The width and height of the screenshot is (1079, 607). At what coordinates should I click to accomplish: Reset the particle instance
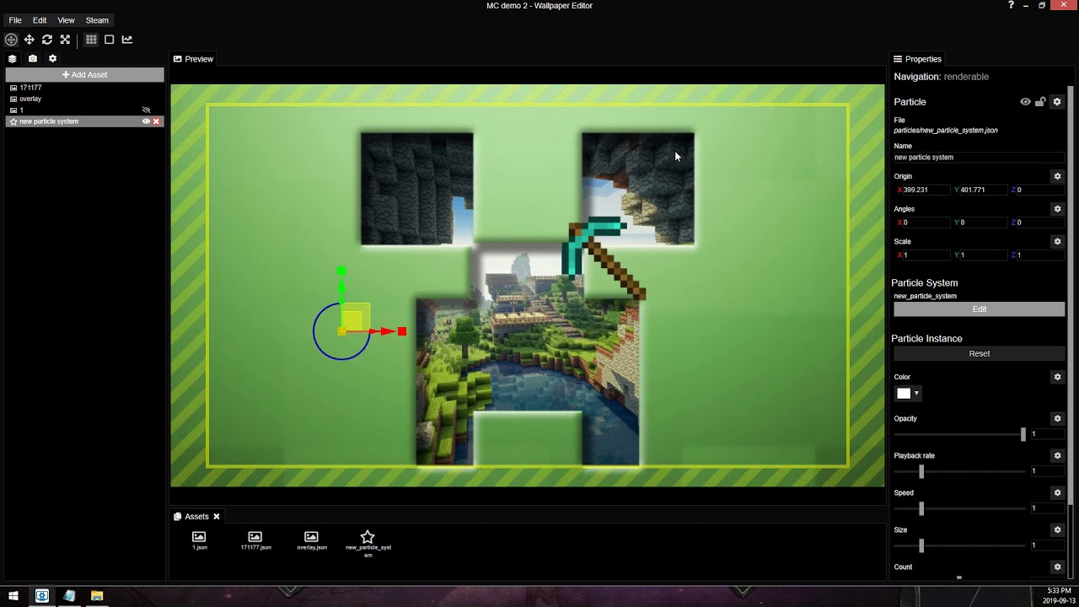979,354
